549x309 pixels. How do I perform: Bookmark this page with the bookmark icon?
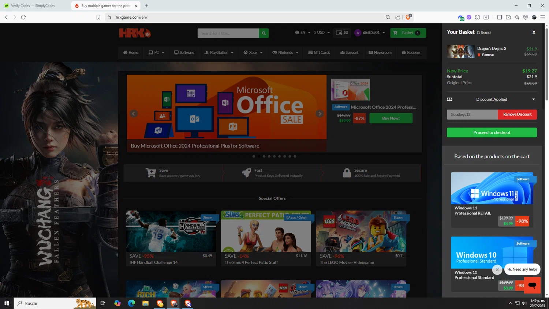[98, 17]
